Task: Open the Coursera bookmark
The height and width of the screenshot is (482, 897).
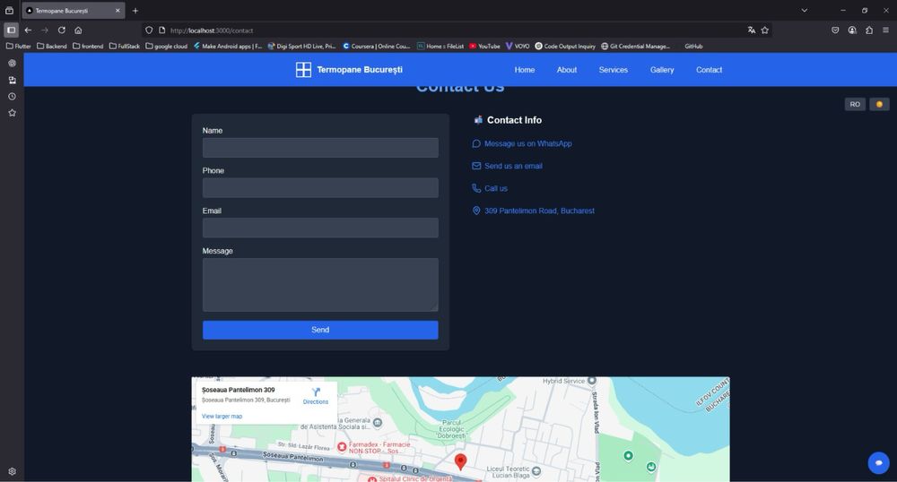Action: coord(377,47)
